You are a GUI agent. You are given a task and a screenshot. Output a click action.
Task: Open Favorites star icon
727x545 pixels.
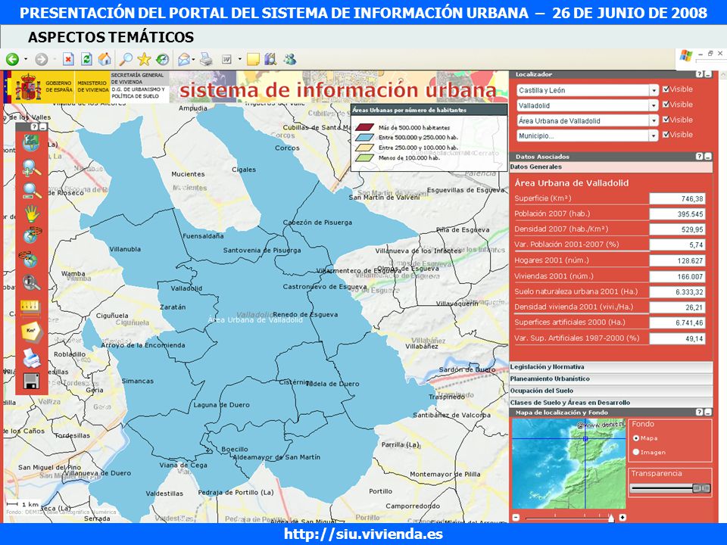point(144,59)
